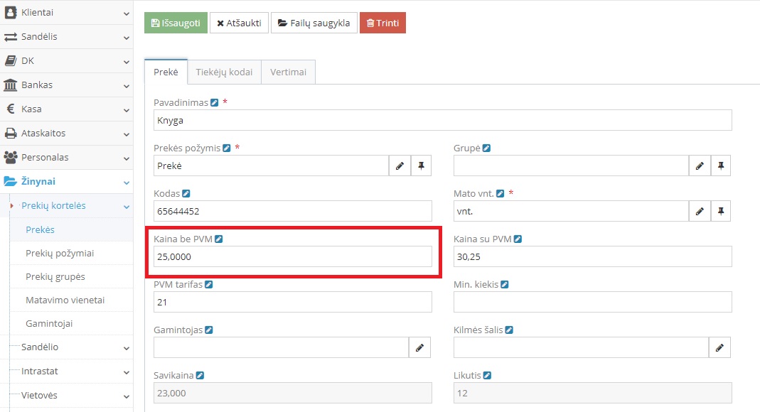The width and height of the screenshot is (760, 412).
Task: Click the pencil icon beside Kilmės šalis field
Action: tap(719, 347)
